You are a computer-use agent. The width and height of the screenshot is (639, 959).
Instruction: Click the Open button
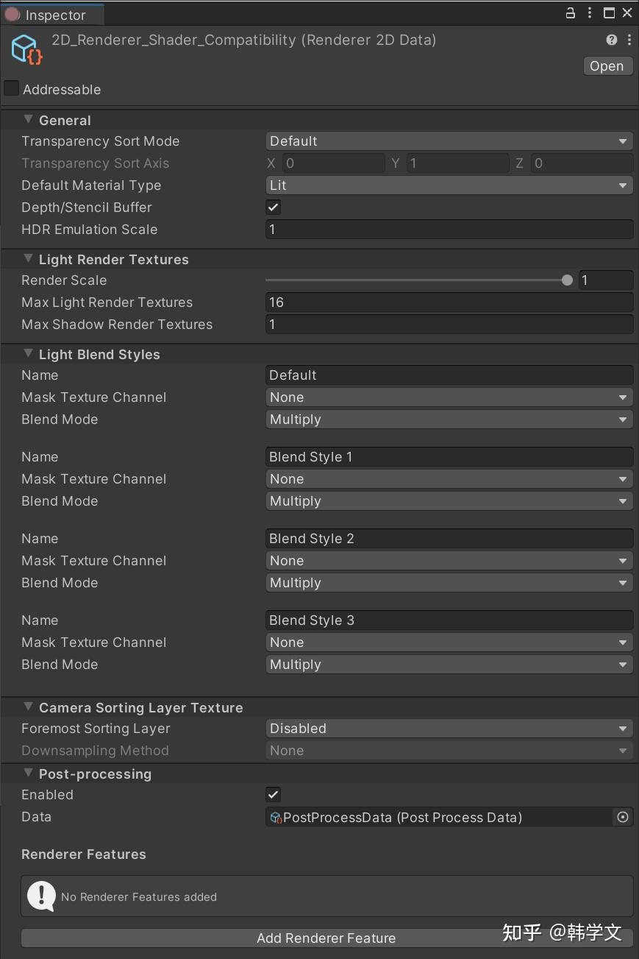click(607, 66)
